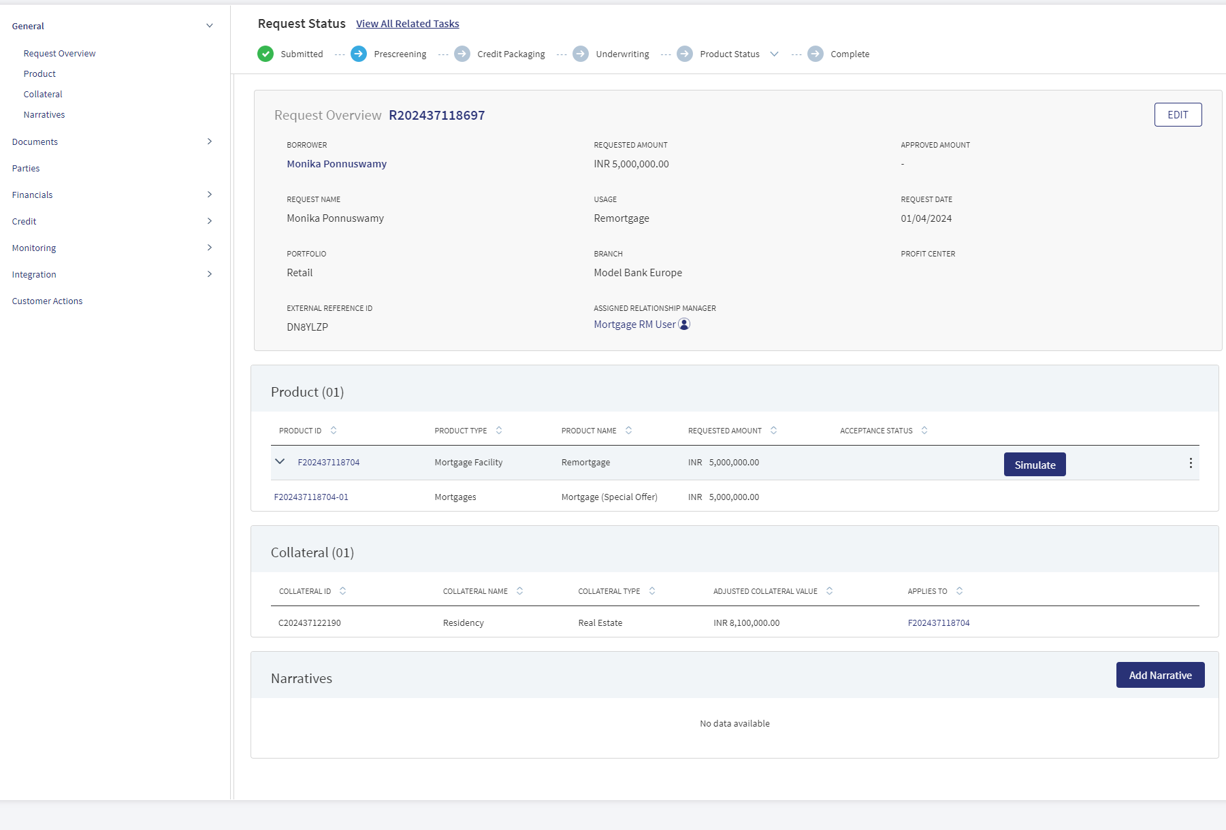Collapse the F202437118704 product row
Viewport: 1226px width, 830px height.
[280, 461]
